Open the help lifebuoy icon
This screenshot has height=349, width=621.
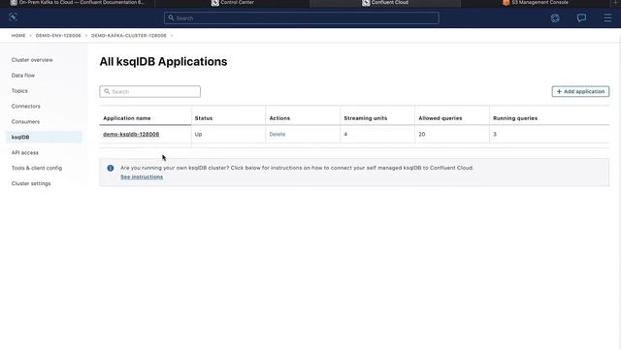click(555, 17)
